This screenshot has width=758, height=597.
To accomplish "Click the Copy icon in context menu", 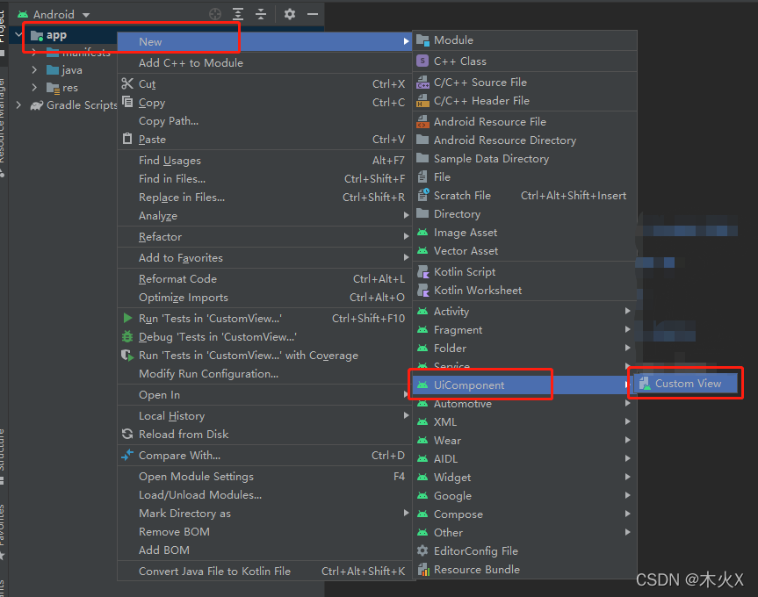I will [127, 102].
